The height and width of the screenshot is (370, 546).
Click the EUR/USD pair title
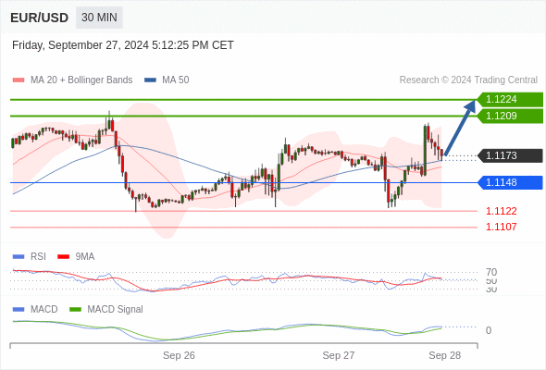[39, 18]
